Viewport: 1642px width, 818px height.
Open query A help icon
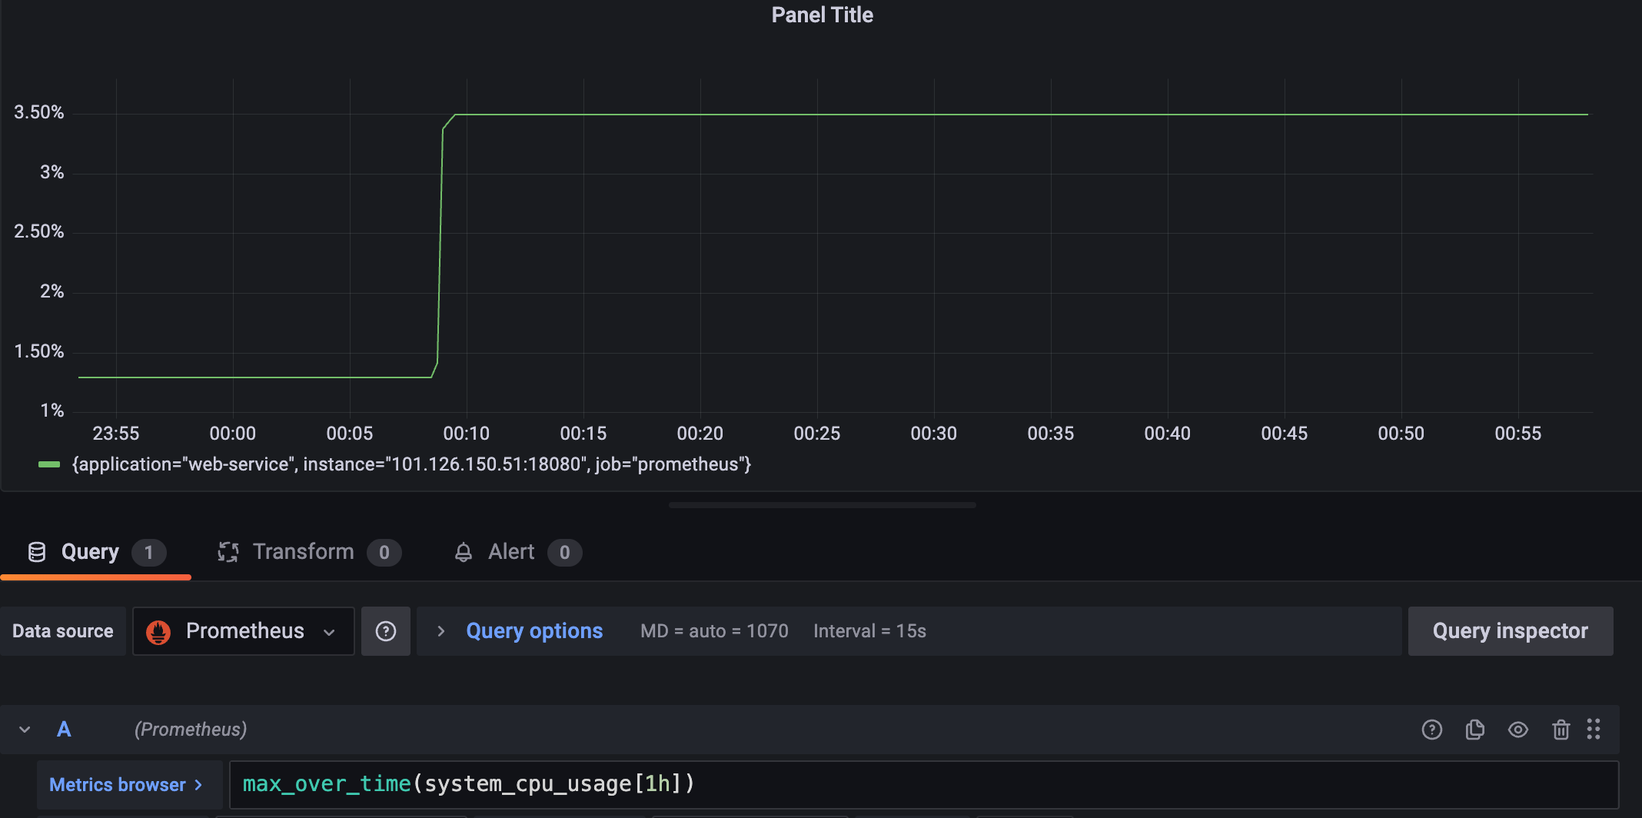tap(1431, 730)
